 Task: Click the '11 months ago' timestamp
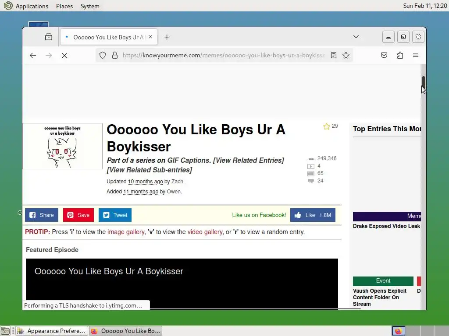141,192
